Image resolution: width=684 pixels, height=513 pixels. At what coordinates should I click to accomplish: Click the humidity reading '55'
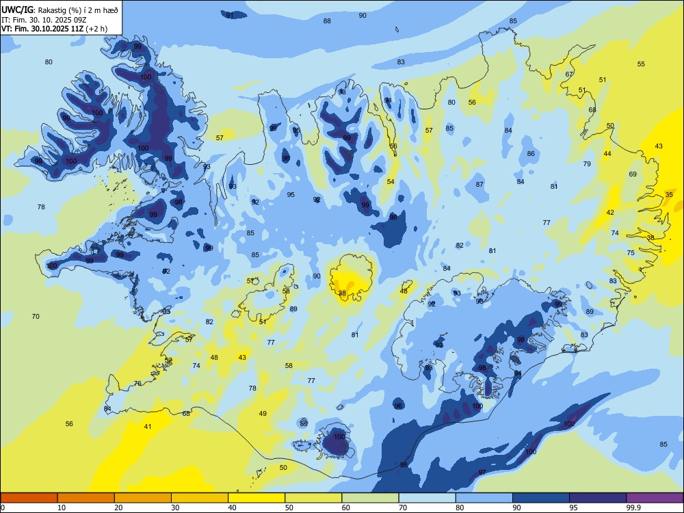641,64
